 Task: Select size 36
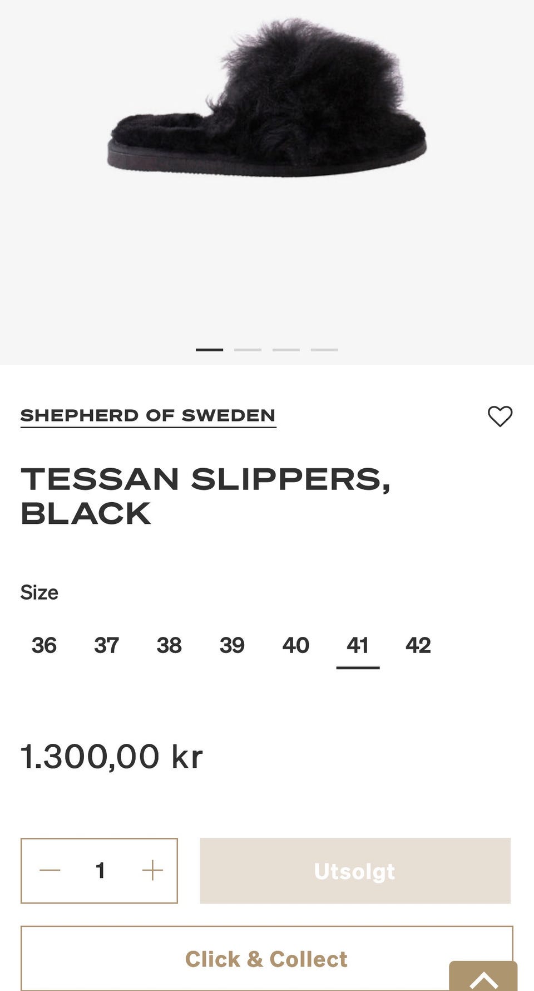click(44, 645)
